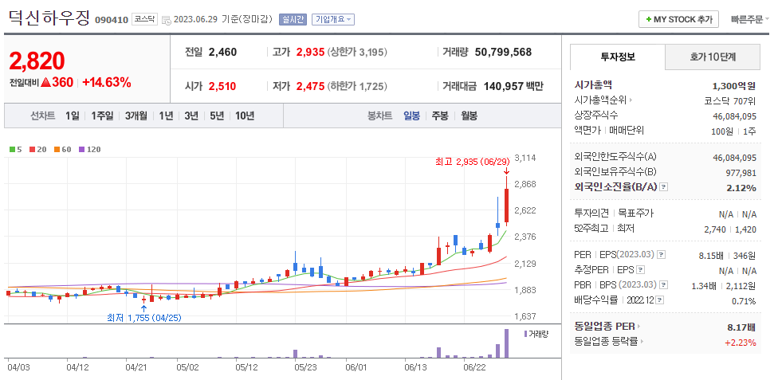Switch to the 투자정보 tab
Viewport: 778px width, 380px height.
(617, 57)
